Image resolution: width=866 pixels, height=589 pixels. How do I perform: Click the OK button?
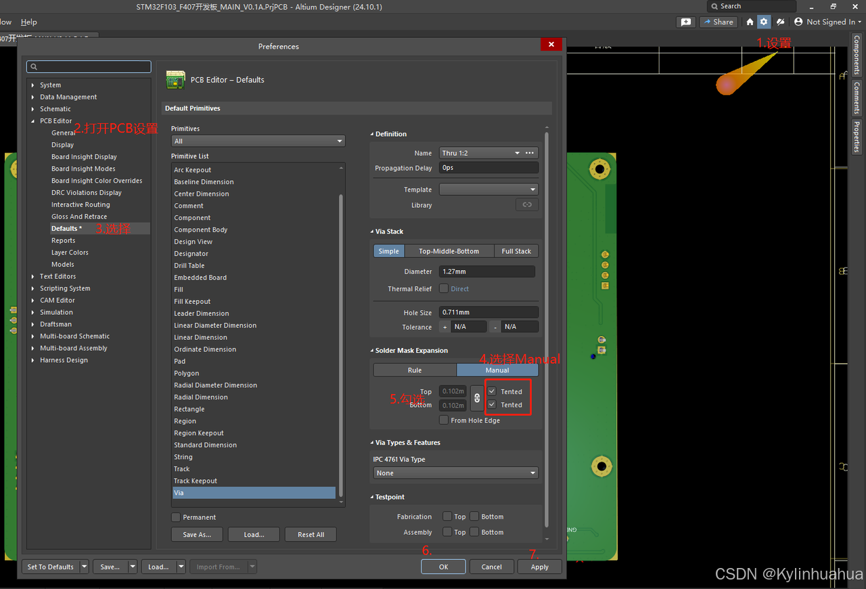coord(443,567)
